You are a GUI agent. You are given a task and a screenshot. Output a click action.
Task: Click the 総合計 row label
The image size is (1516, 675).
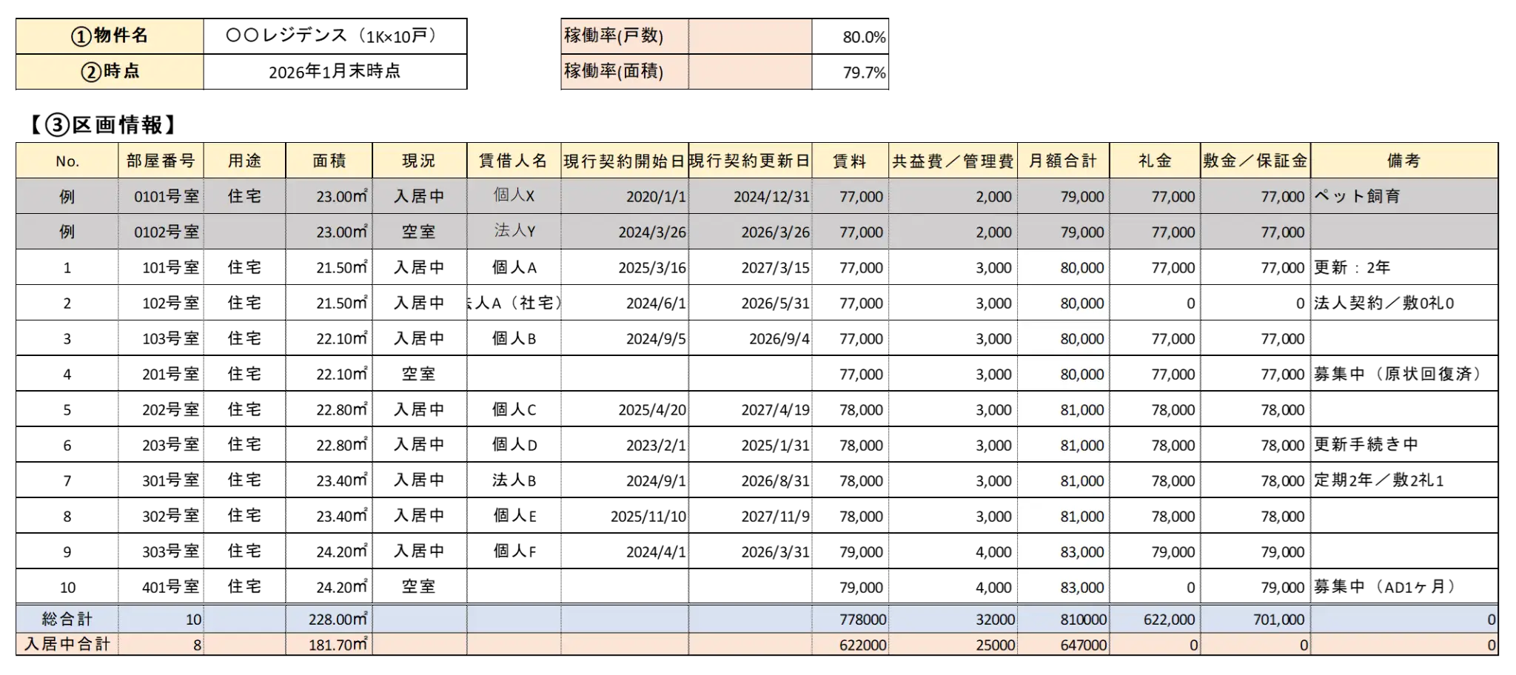[67, 619]
